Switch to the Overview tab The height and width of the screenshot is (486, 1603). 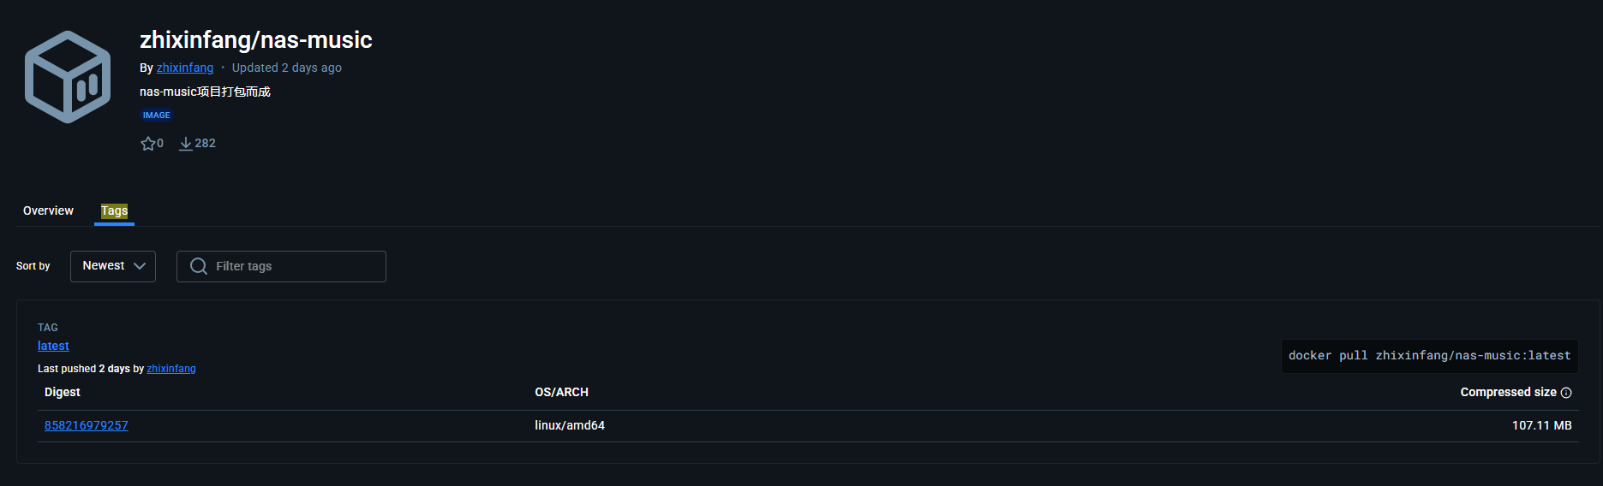pos(48,210)
